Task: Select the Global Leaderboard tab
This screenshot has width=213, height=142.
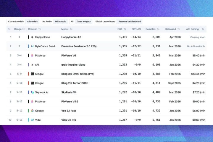Action: point(105,22)
